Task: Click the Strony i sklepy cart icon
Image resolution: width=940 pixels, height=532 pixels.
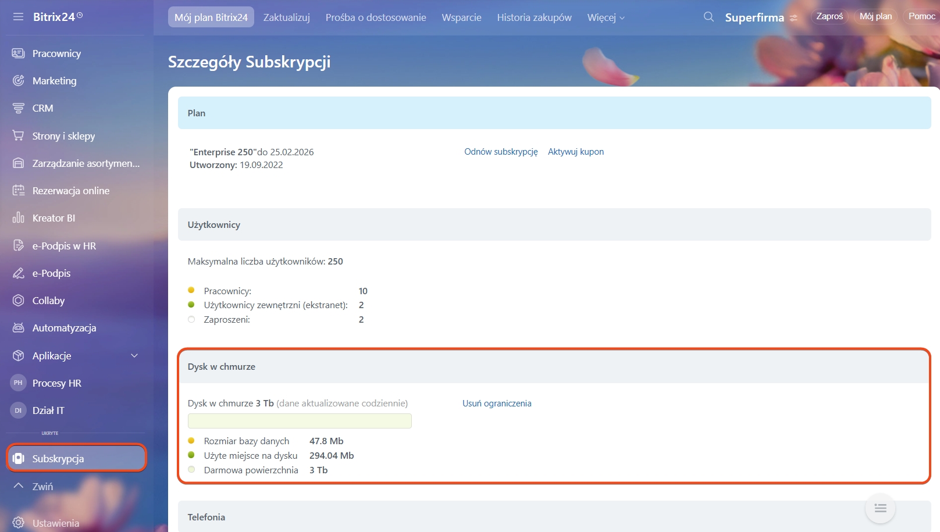Action: (19, 135)
